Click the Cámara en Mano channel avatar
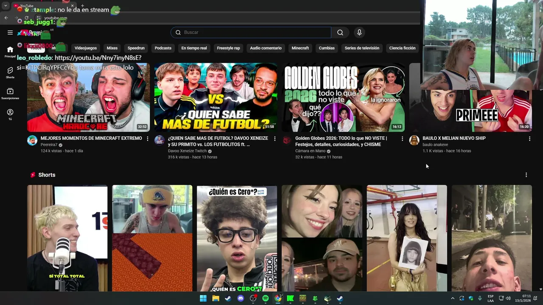543x305 pixels. click(x=287, y=140)
